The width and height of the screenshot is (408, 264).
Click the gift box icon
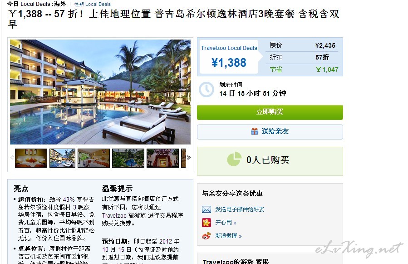(255, 131)
